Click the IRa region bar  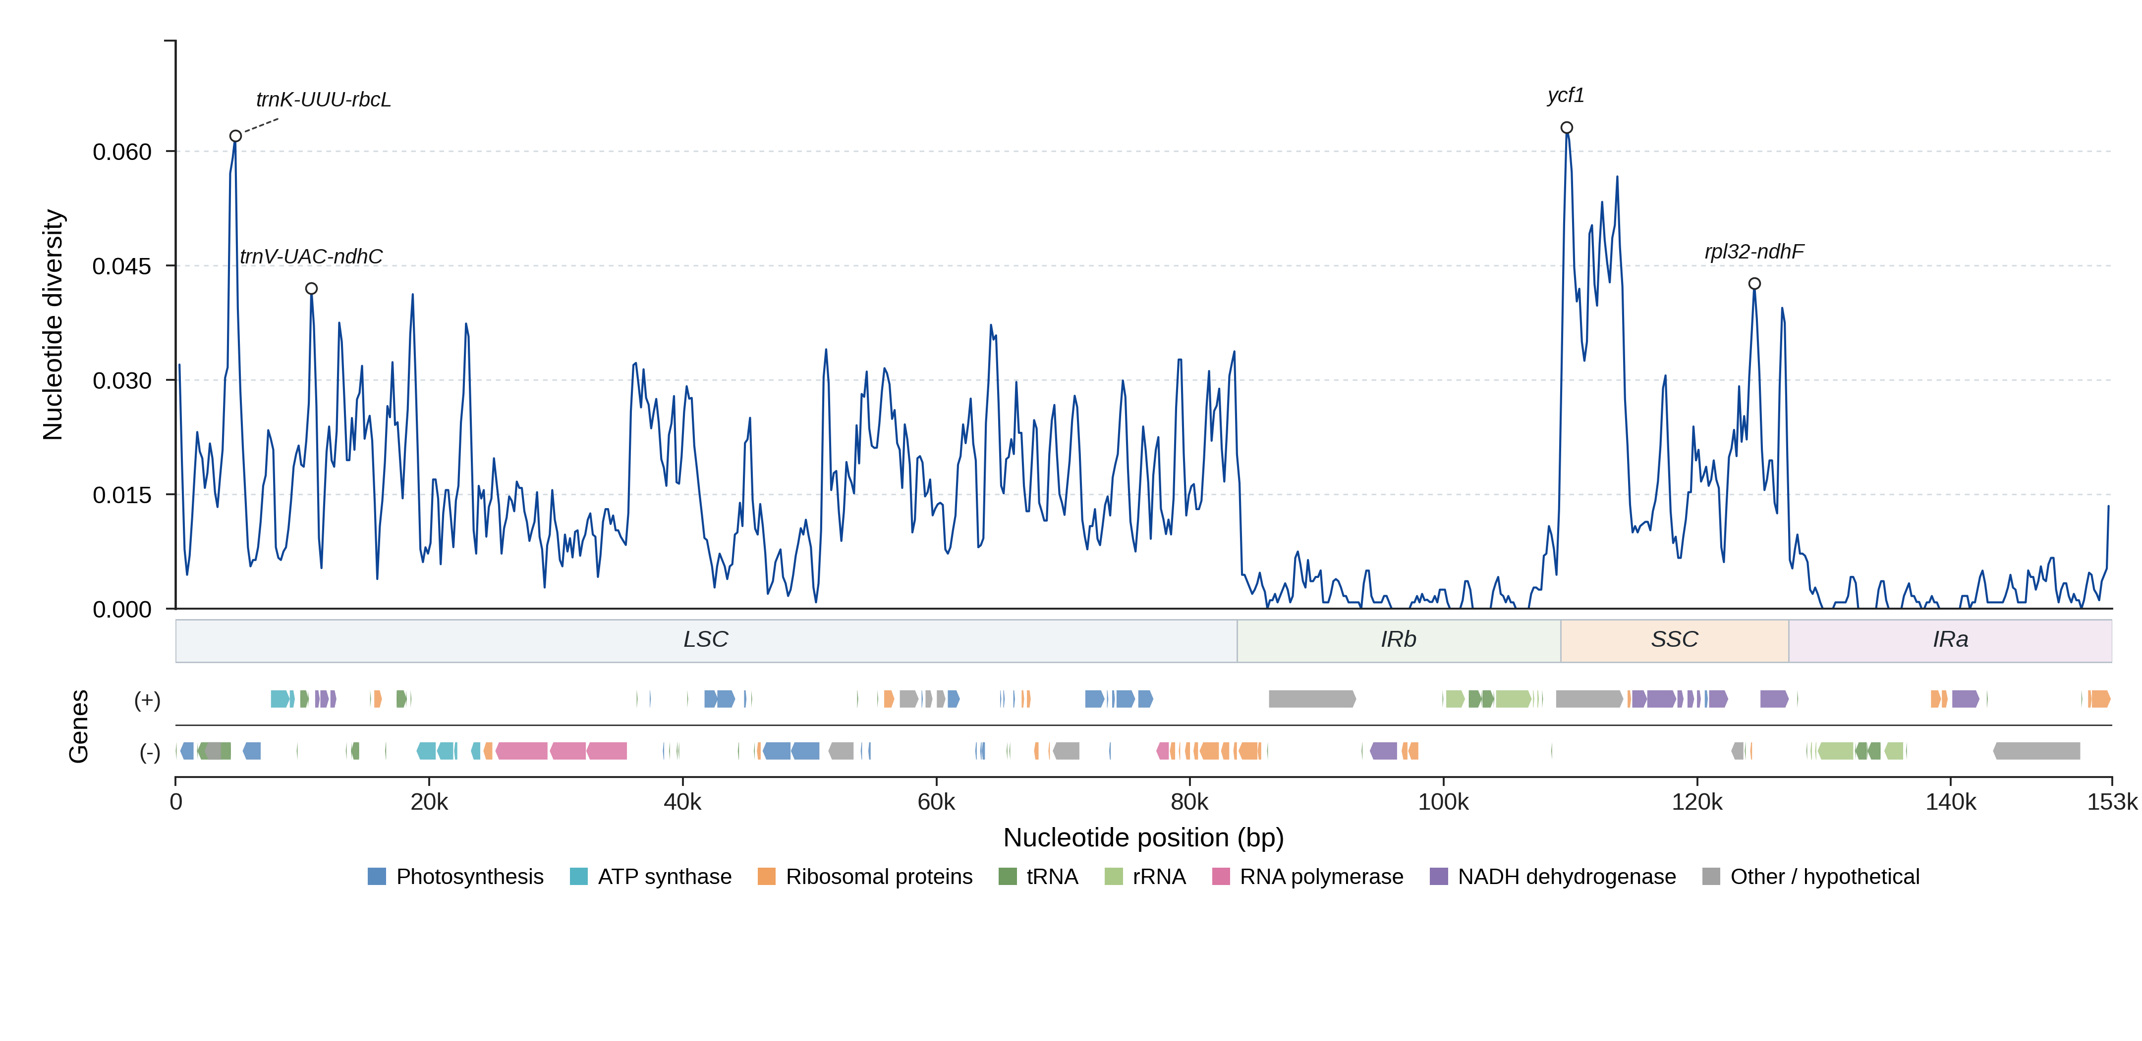[x=1950, y=640]
